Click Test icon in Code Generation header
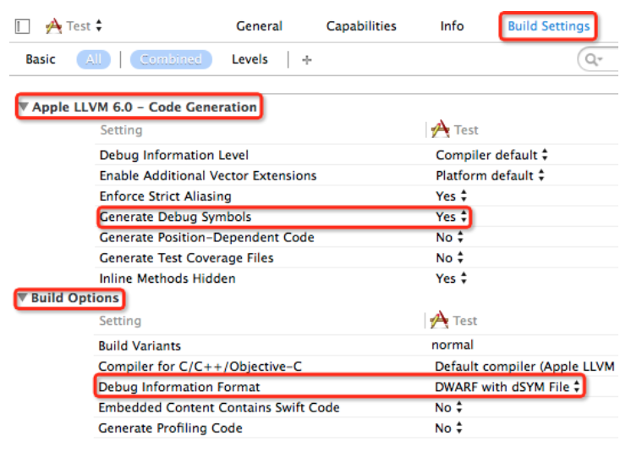Viewport: 631px width, 469px height. click(440, 130)
